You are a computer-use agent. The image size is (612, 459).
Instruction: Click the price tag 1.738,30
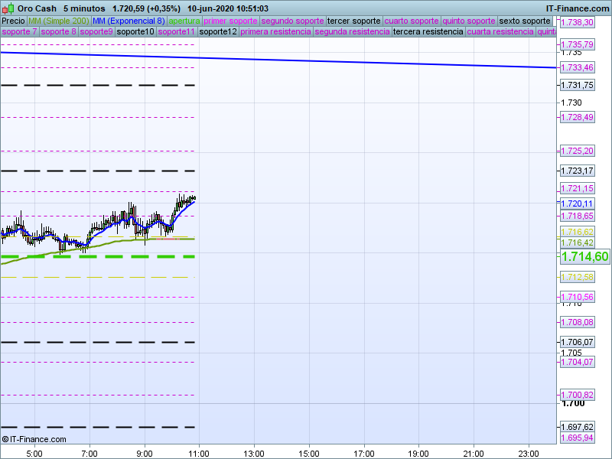[x=578, y=22]
